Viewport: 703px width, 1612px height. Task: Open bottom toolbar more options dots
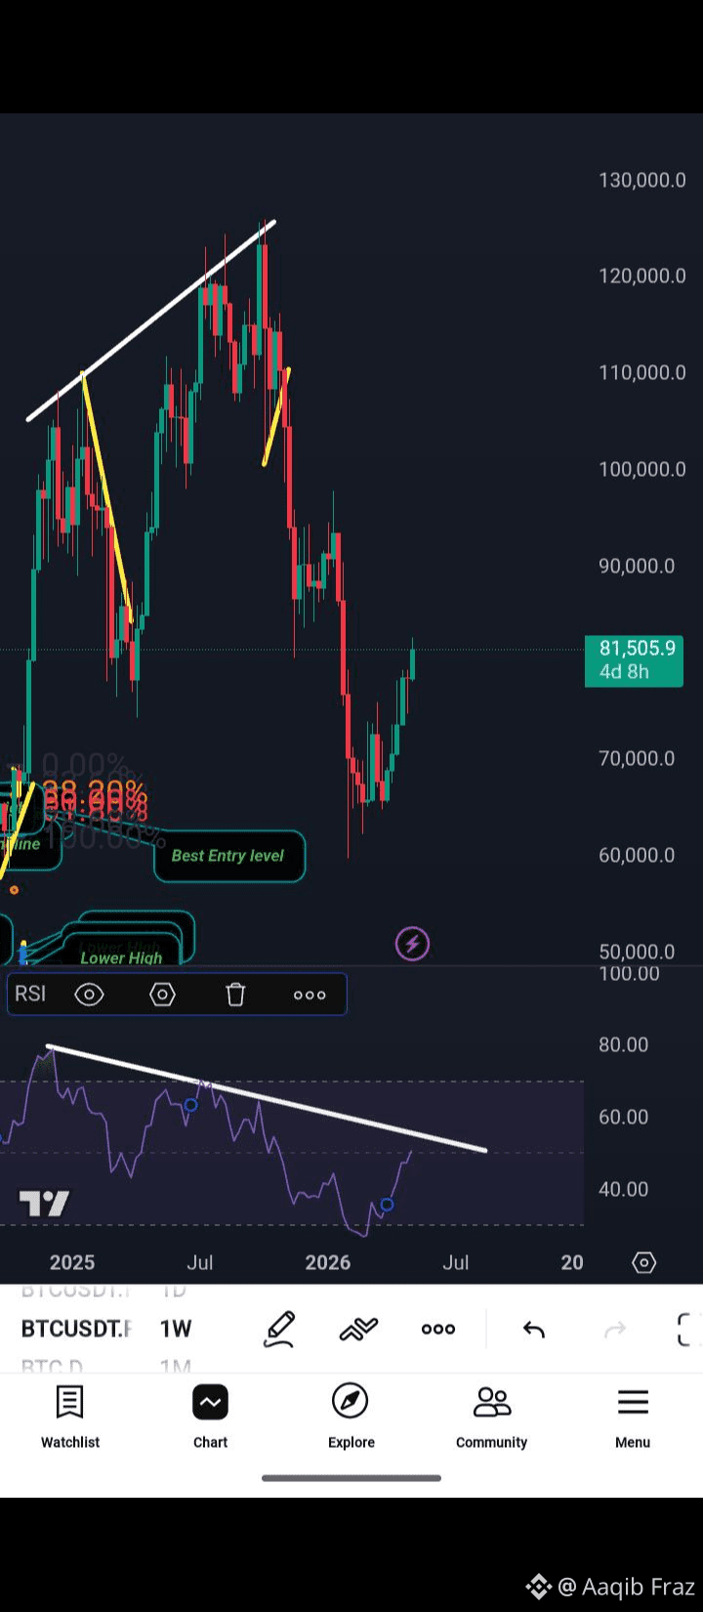tap(438, 1329)
